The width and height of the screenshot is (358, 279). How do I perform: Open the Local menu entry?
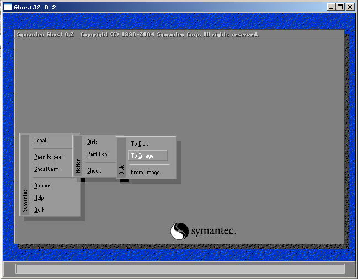pos(40,141)
